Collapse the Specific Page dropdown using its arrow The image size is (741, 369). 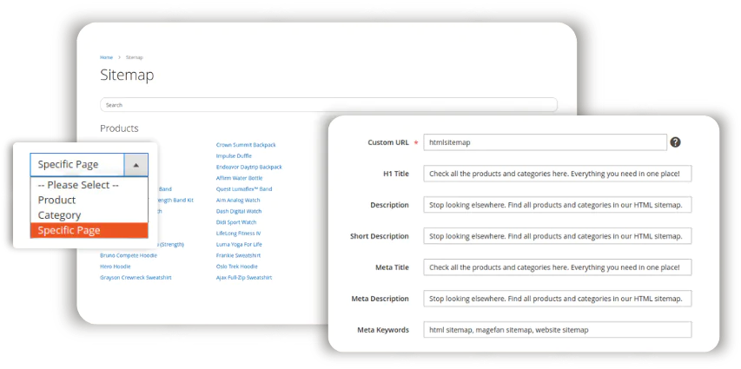136,165
